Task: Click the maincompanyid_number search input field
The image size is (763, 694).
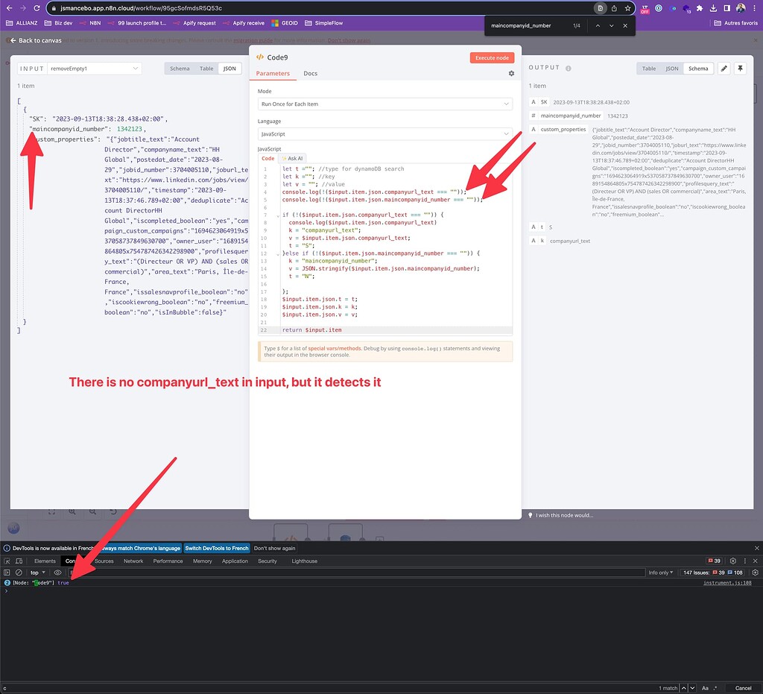Action: (x=522, y=25)
